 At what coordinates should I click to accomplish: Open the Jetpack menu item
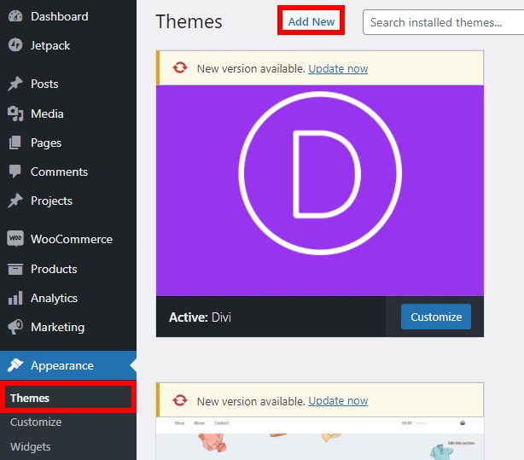68,45
